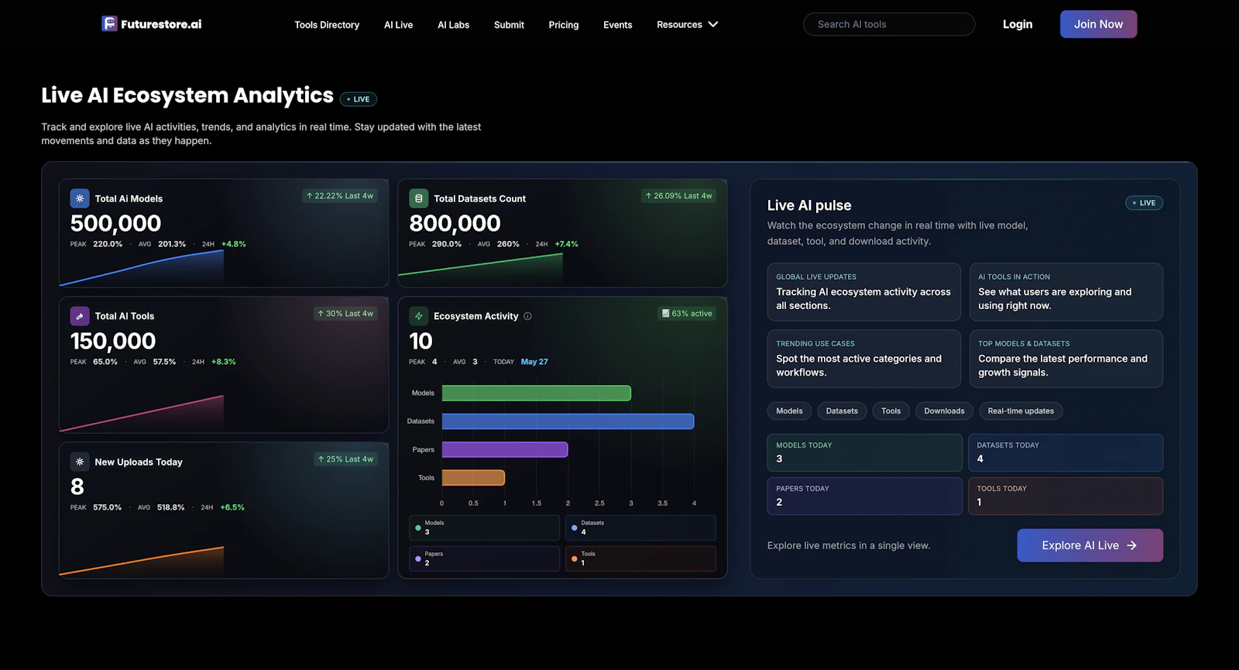Open AI Labs from the navbar
The height and width of the screenshot is (670, 1239).
(x=454, y=25)
